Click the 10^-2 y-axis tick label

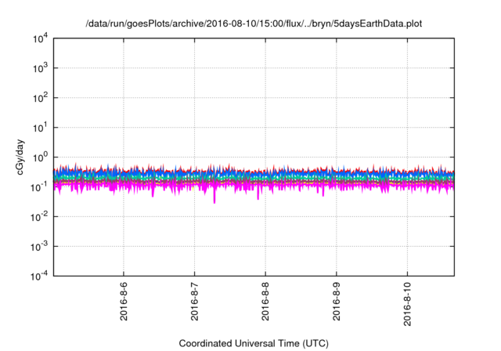click(39, 217)
